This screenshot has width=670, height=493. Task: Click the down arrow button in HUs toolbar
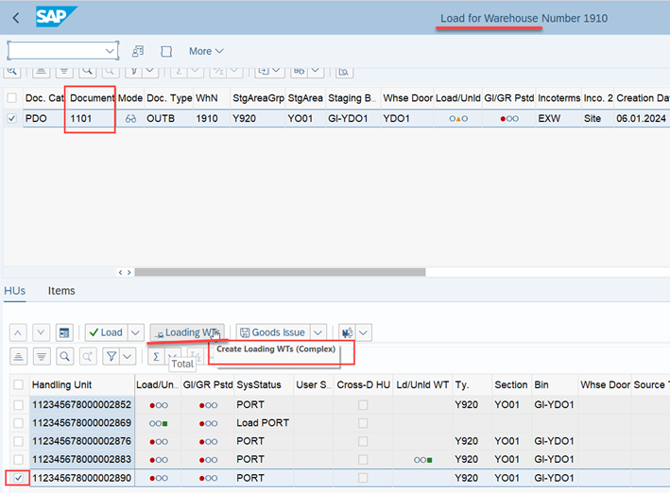coord(41,332)
